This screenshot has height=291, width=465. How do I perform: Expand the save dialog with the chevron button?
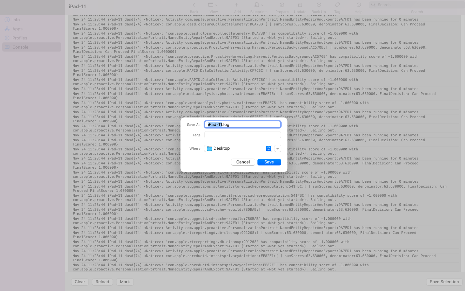tap(277, 148)
